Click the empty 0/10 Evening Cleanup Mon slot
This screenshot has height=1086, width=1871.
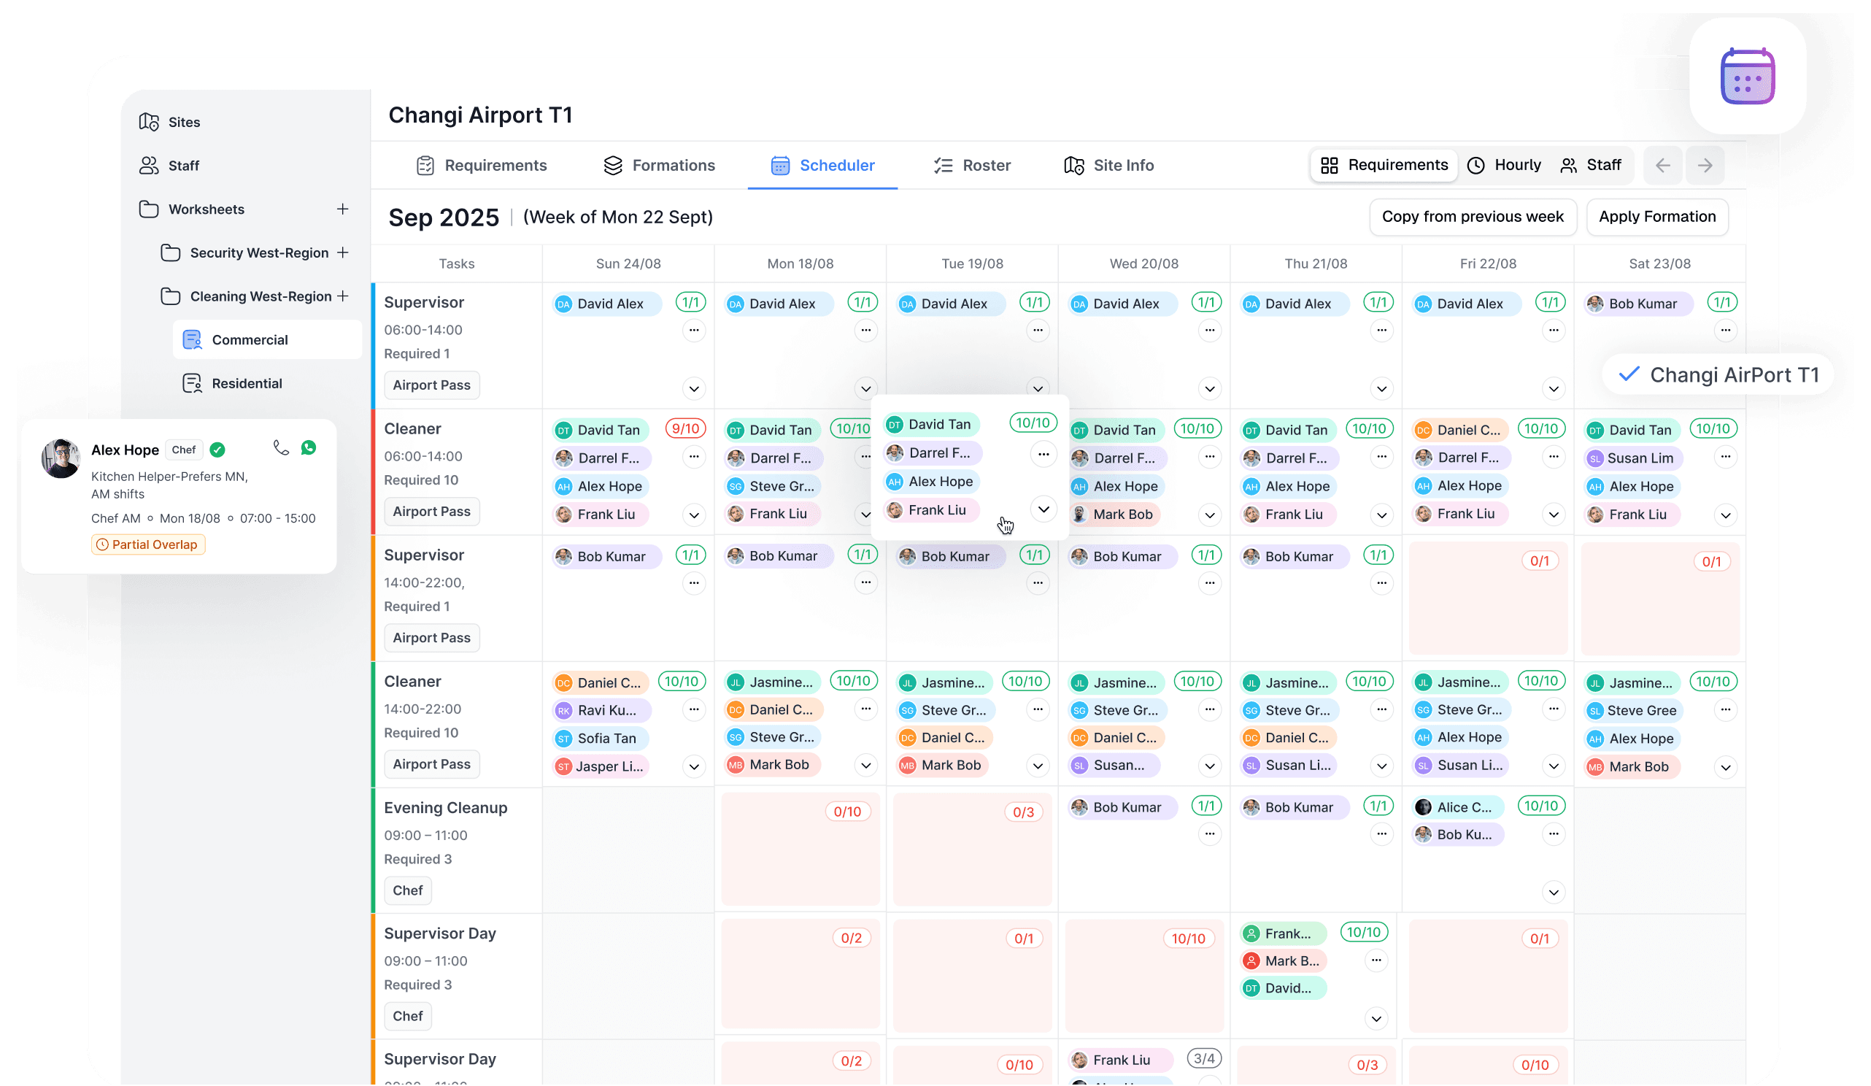[801, 849]
